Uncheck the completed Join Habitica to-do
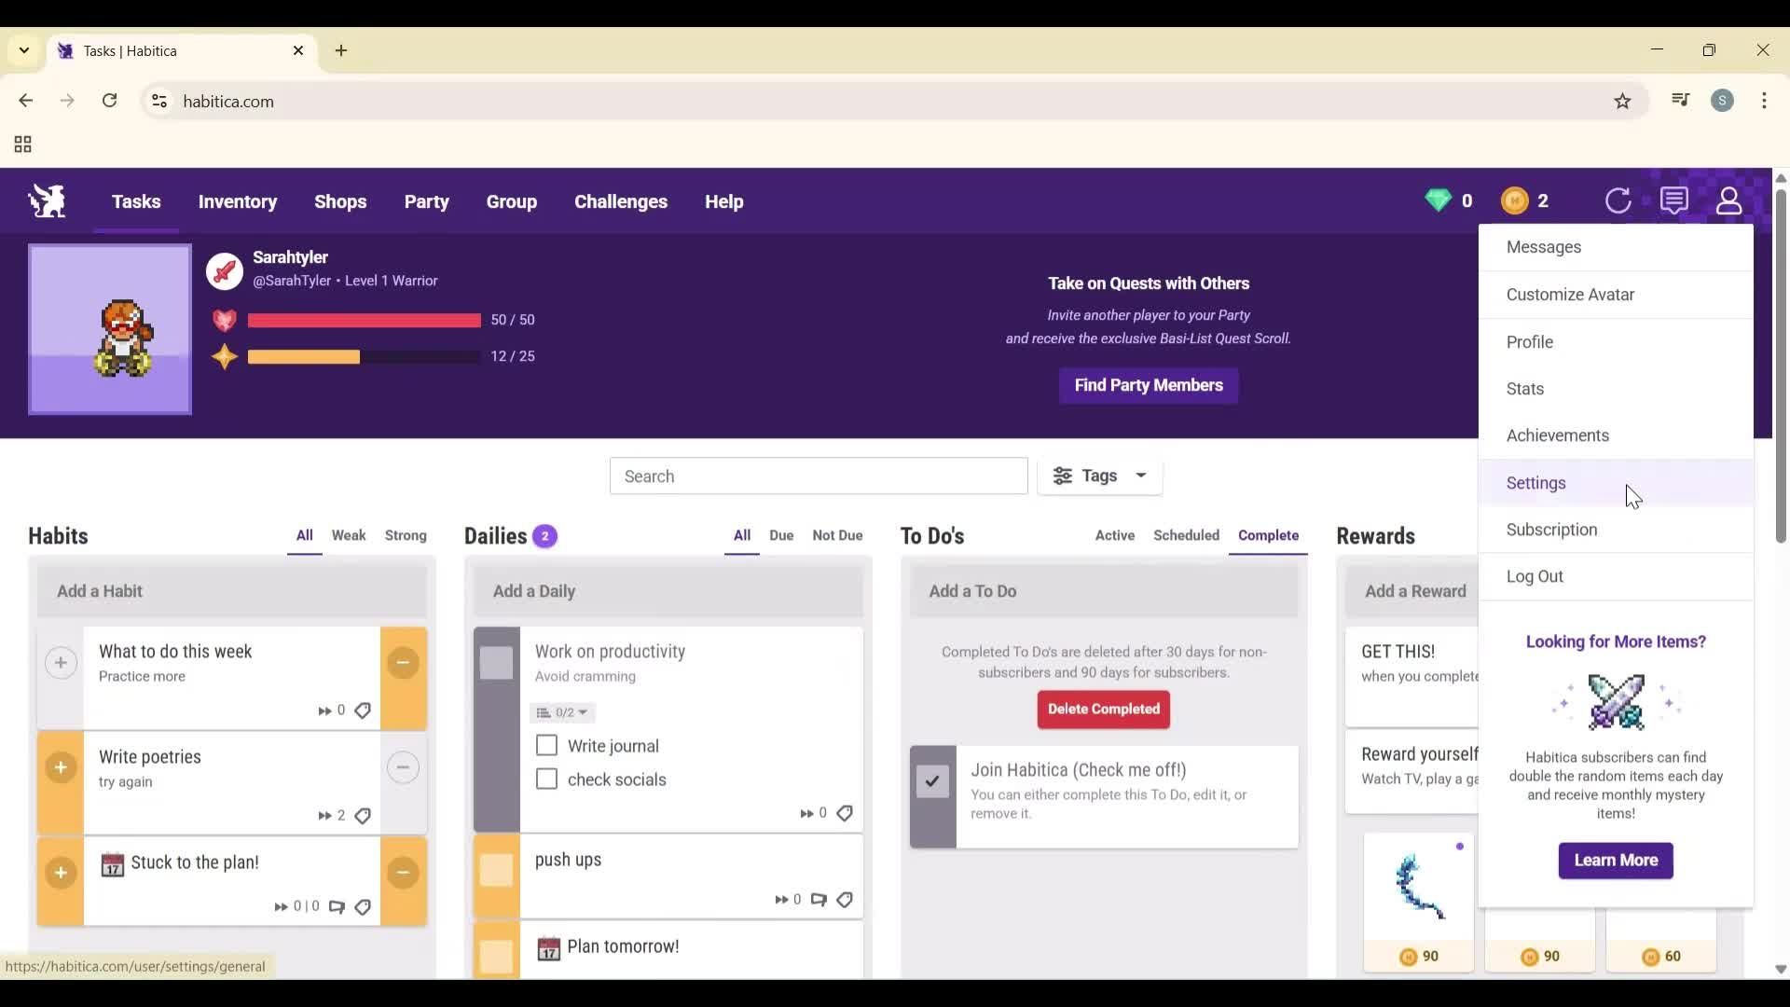The image size is (1790, 1007). point(931,781)
